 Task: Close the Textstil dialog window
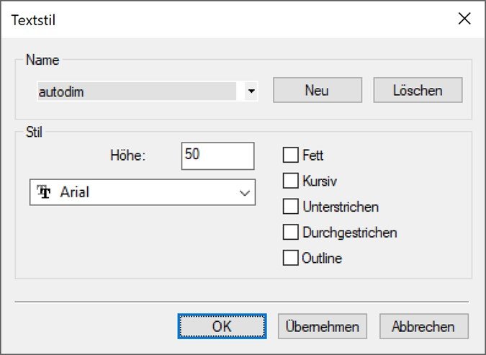(x=464, y=19)
